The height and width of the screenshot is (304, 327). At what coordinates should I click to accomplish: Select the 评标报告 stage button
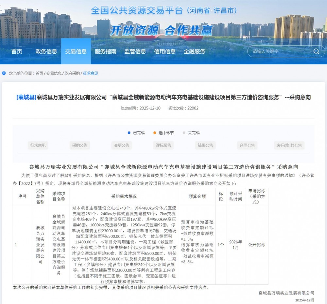tap(163, 145)
